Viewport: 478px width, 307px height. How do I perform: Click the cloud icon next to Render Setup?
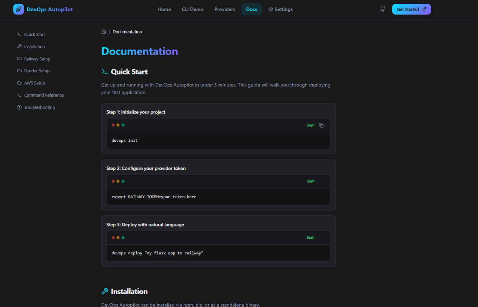click(x=19, y=71)
